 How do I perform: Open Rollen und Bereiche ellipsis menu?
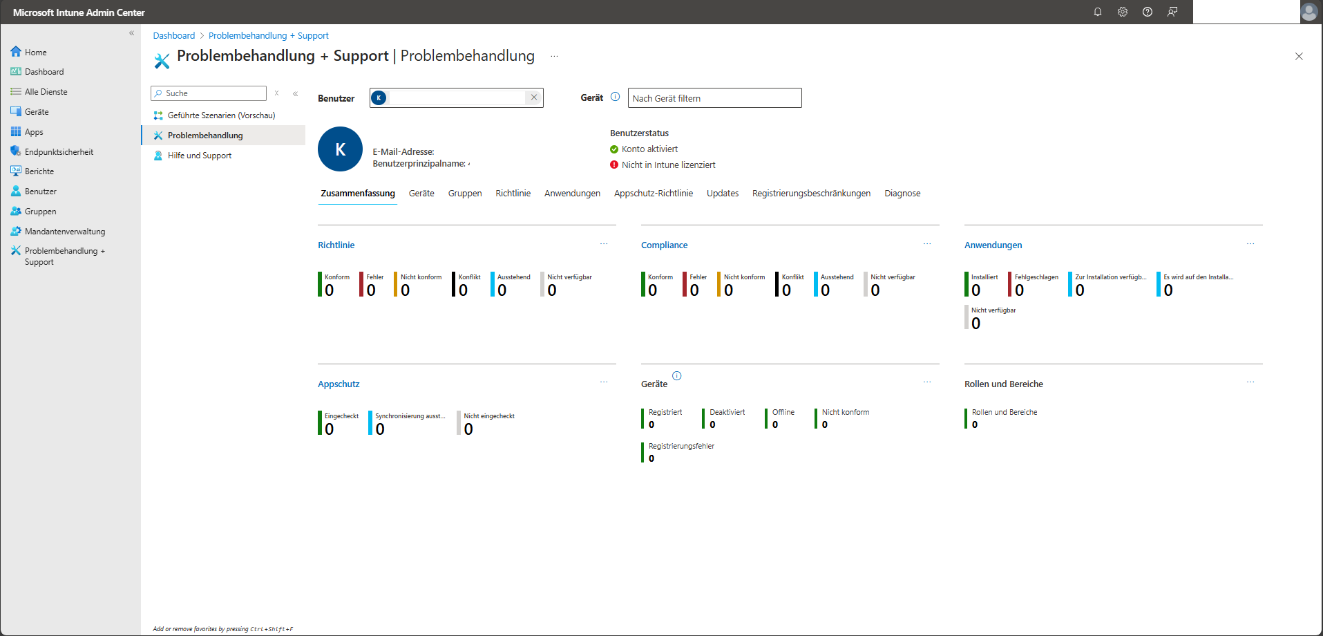[1250, 382]
